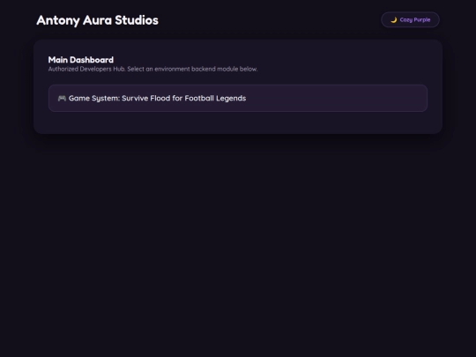Click the dashboard card's empty space below the module
Screen dimensions: 476x357
[x=238, y=123]
